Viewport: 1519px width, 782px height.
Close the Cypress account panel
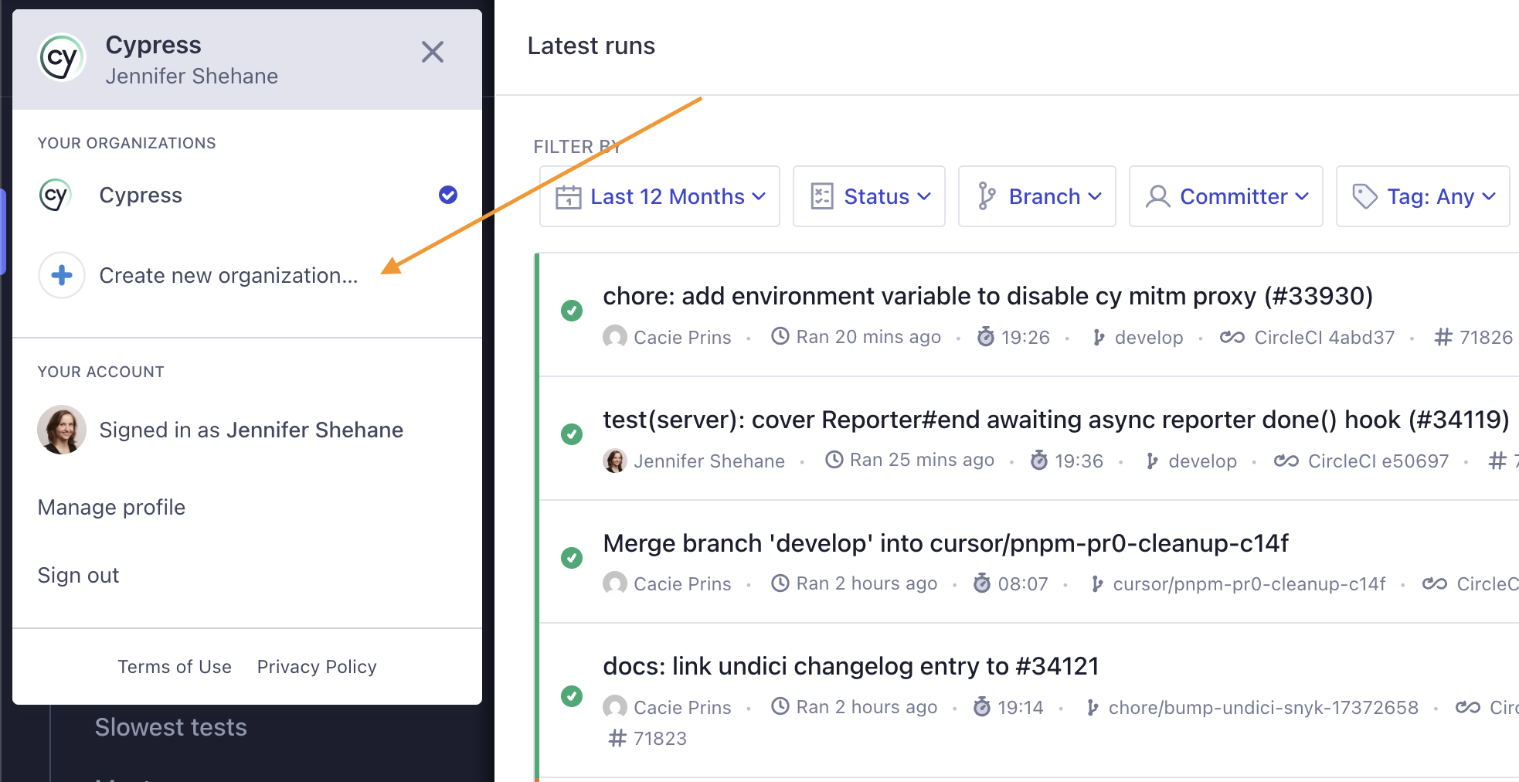pos(433,52)
